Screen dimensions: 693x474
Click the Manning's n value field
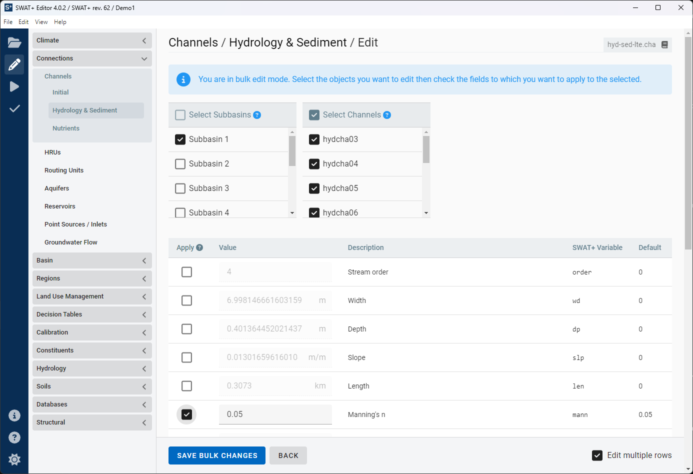click(x=275, y=414)
